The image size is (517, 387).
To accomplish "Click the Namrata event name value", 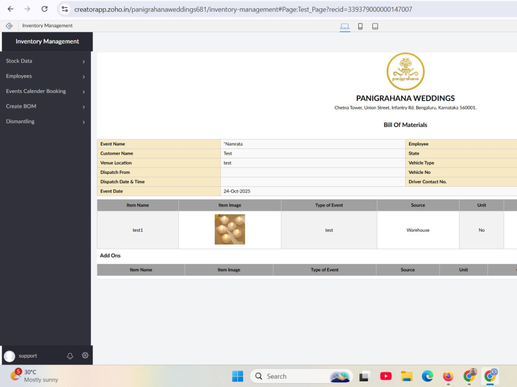I will 234,144.
